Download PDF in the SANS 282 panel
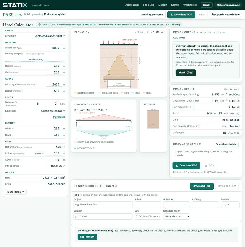The height and width of the screenshot is (247, 245). [x=202, y=186]
